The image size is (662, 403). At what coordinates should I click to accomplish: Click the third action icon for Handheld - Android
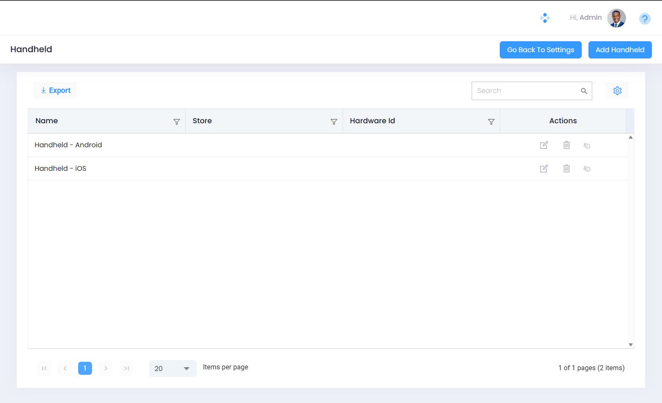(x=587, y=146)
